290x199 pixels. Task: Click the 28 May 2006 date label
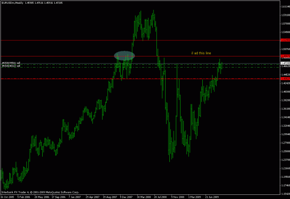42,197
